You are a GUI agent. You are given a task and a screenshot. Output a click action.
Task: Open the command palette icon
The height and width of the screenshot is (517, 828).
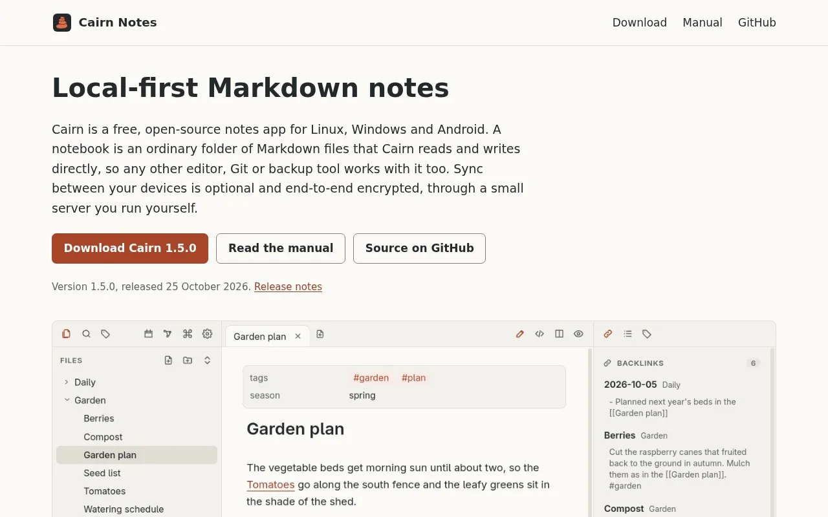point(188,334)
